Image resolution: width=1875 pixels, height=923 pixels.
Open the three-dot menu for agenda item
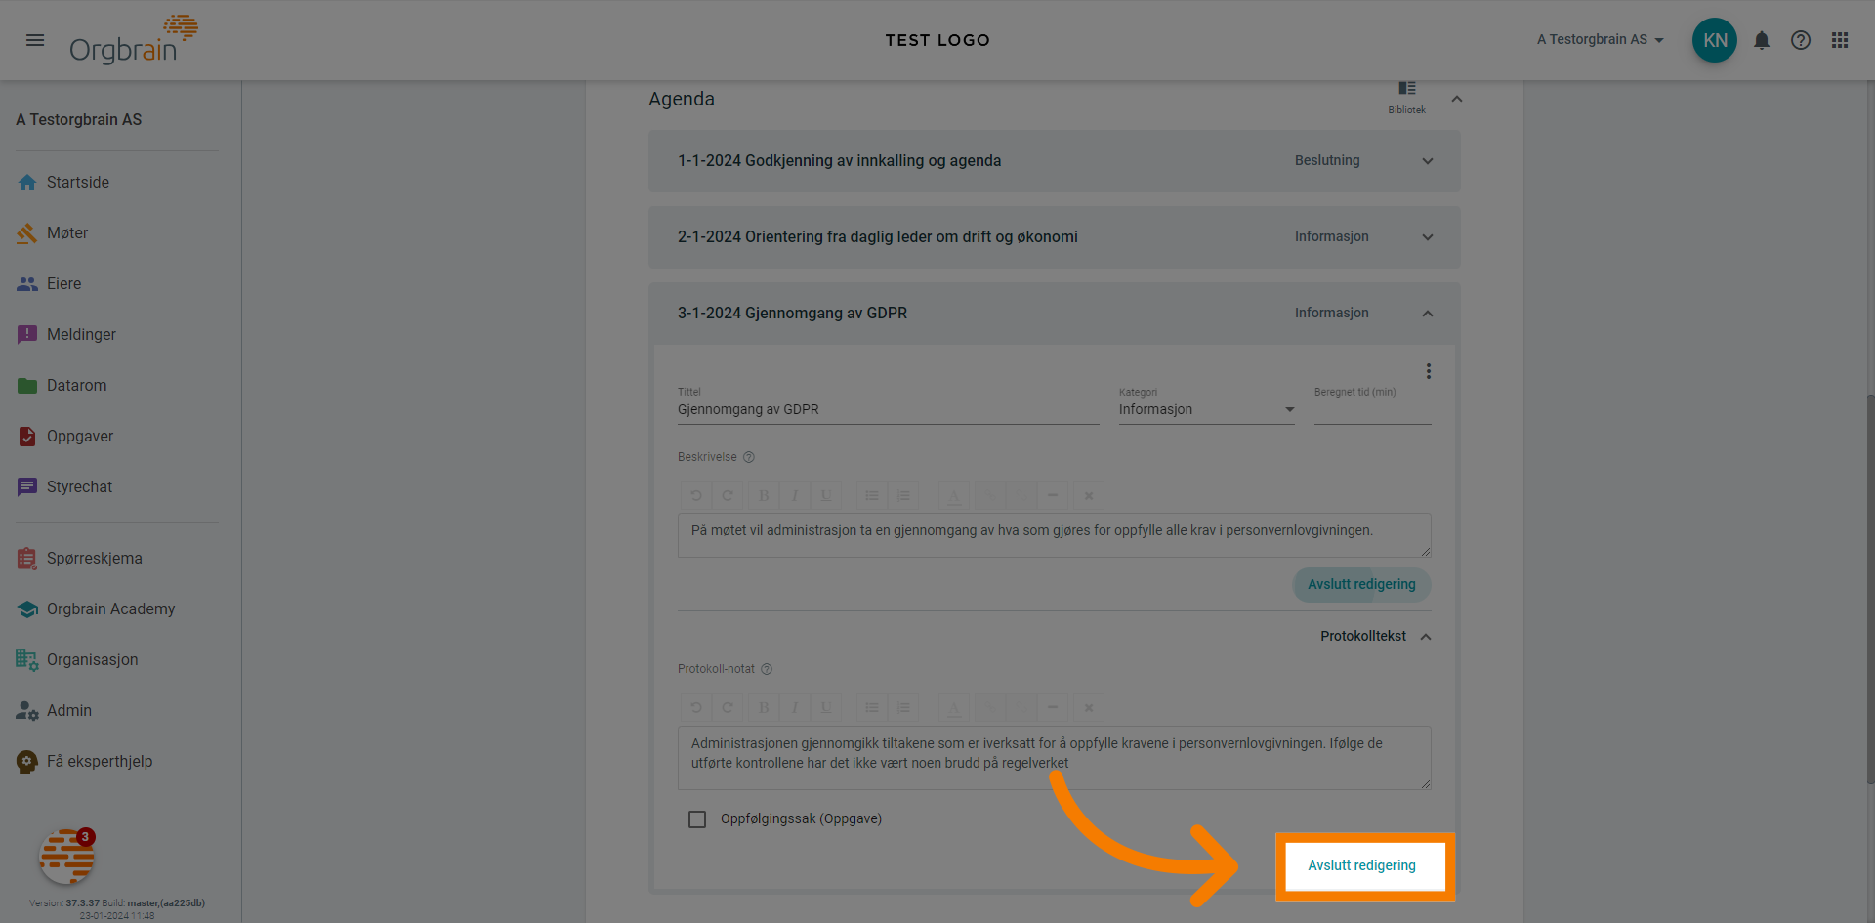tap(1428, 371)
